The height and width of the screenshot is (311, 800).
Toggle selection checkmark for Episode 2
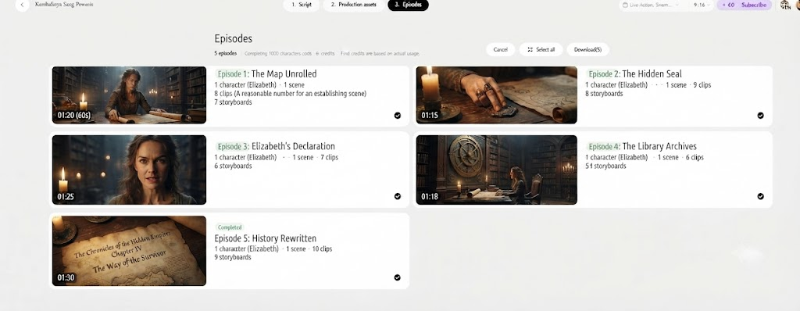coord(760,116)
